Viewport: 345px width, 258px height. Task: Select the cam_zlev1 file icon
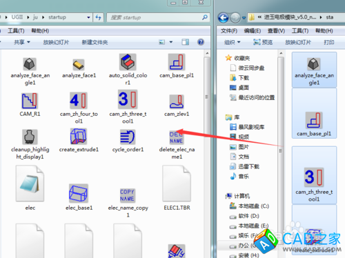tap(177, 101)
